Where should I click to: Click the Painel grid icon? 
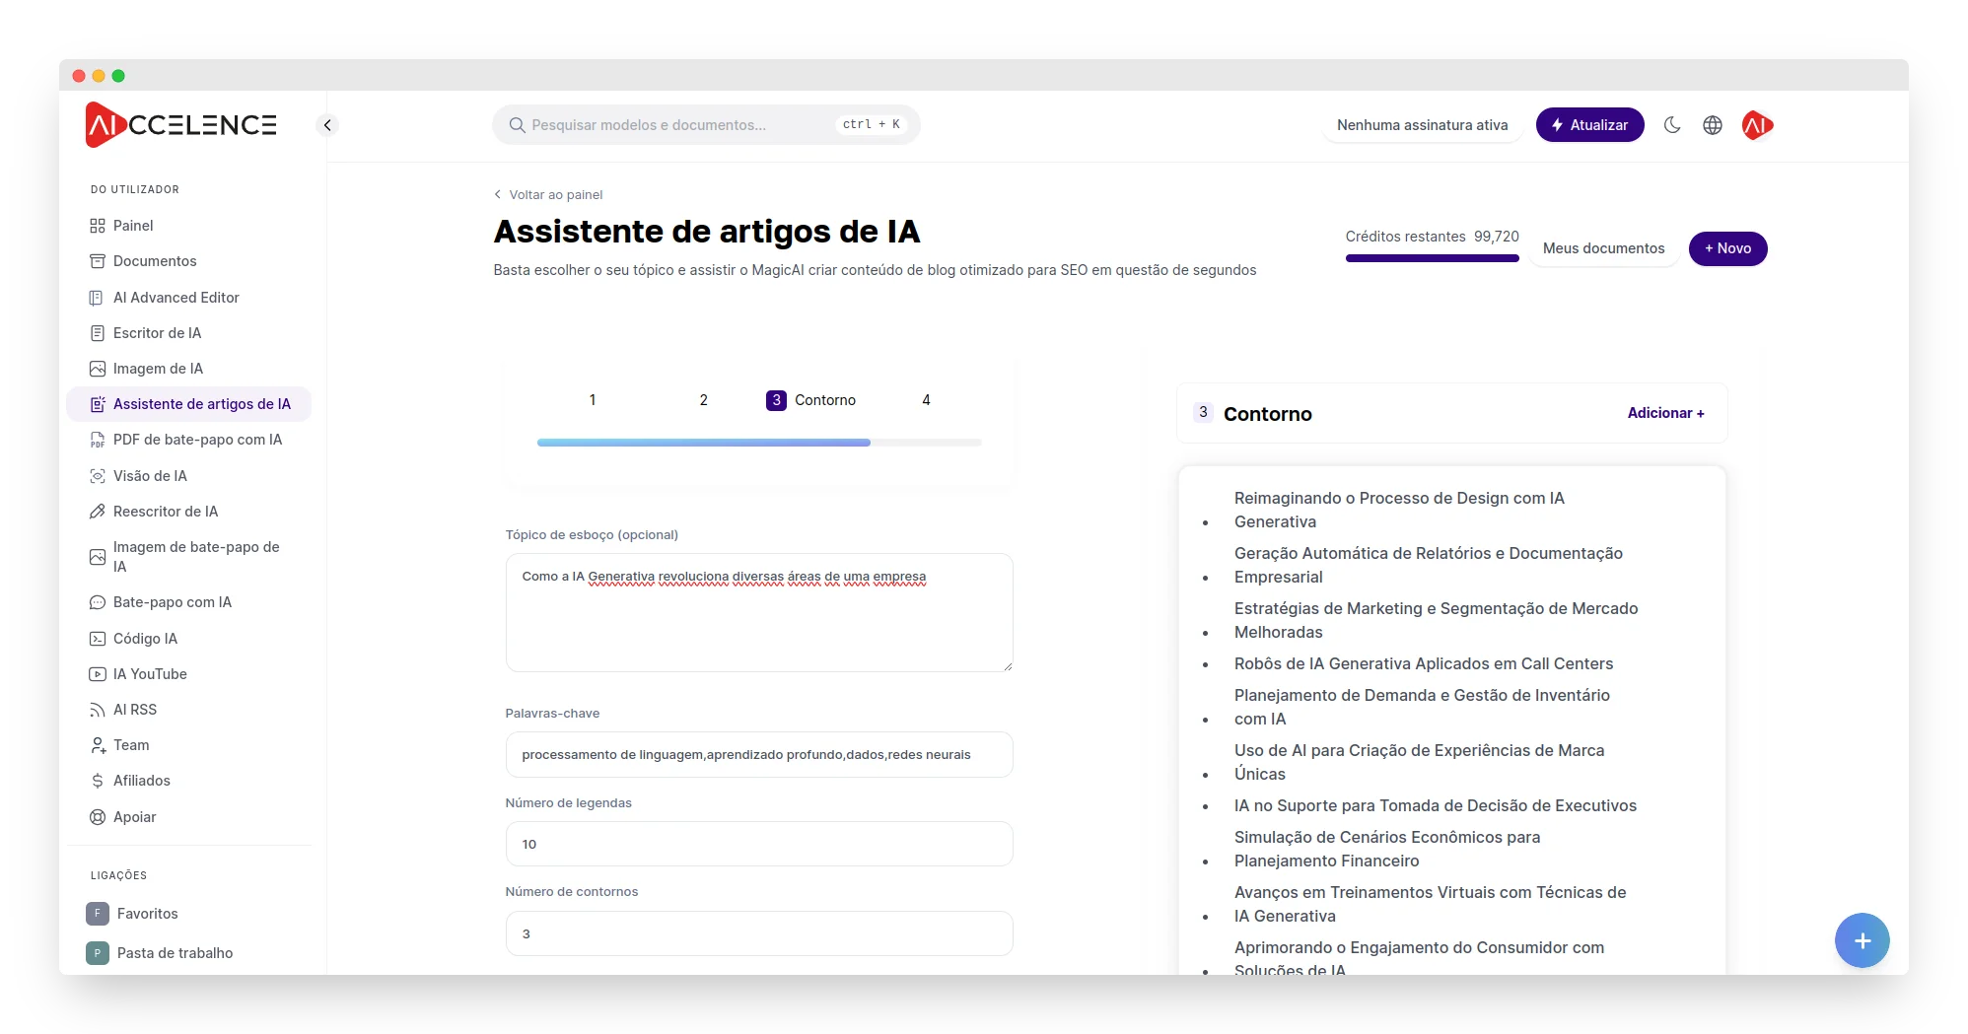98,226
